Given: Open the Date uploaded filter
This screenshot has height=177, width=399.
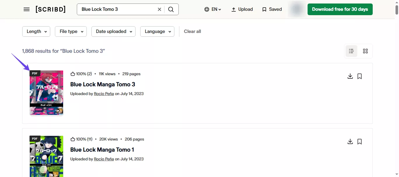Looking at the screenshot, I should (113, 31).
